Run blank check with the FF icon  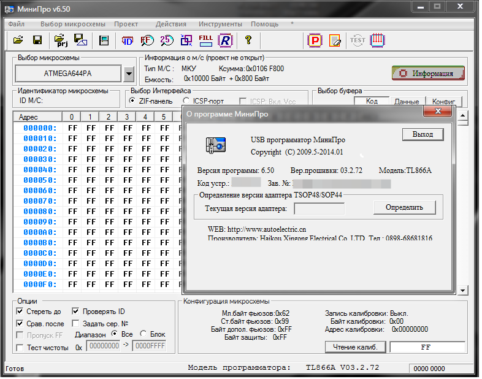pos(147,40)
